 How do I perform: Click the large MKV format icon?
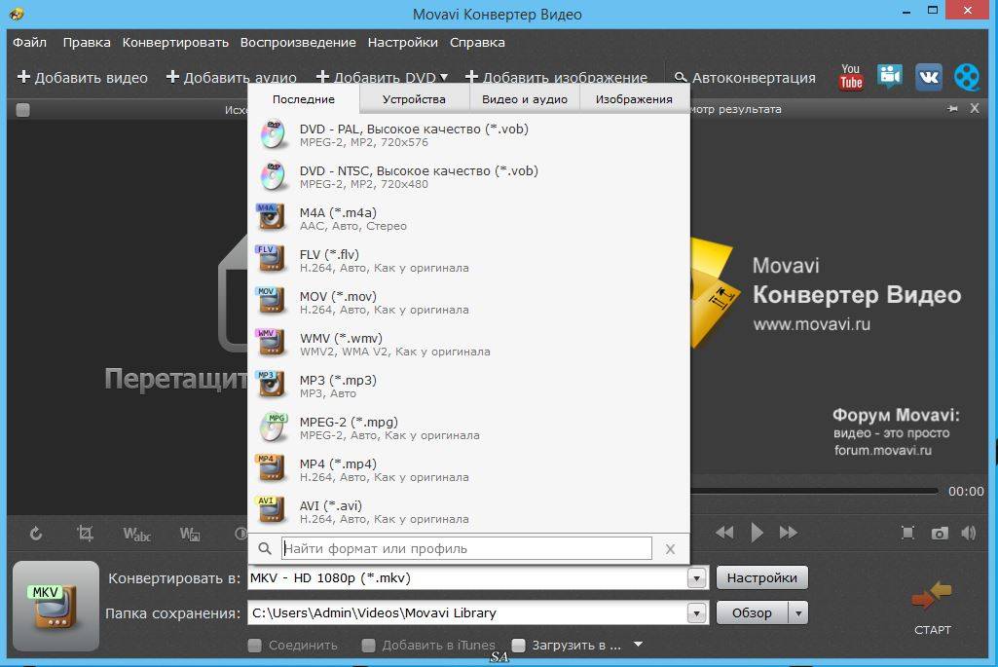[x=56, y=606]
